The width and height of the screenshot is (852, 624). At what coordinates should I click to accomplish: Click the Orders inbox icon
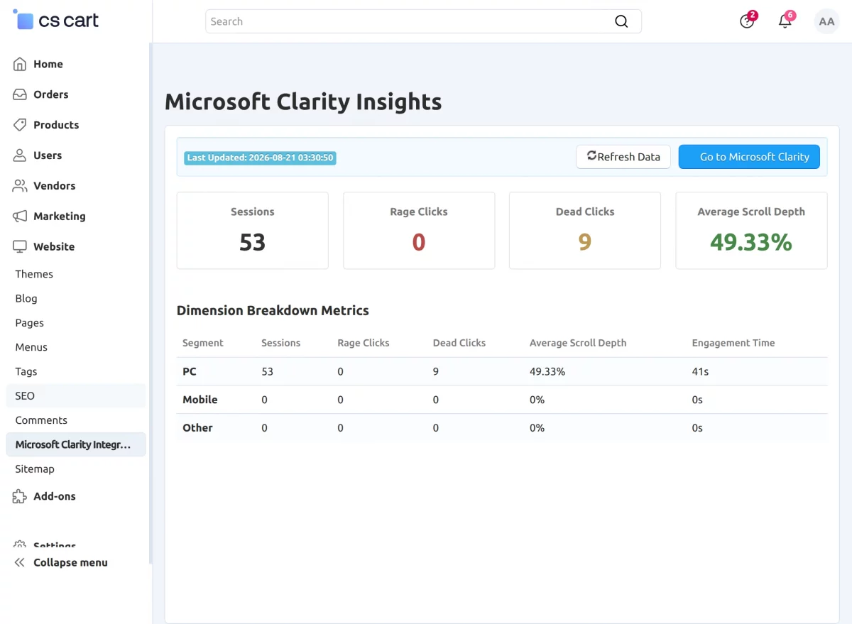tap(20, 94)
